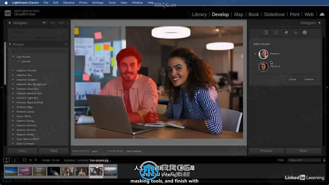This screenshot has width=329, height=185.
Task: Select the lighthouse filmstrip thumbnail
Action: 11,171
